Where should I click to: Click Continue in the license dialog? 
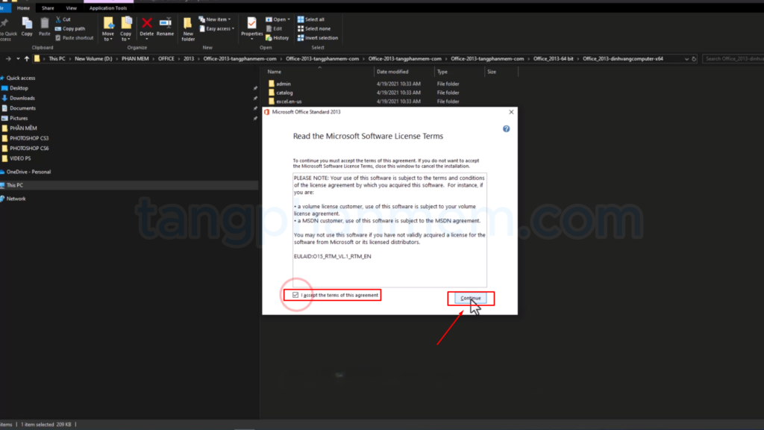471,298
